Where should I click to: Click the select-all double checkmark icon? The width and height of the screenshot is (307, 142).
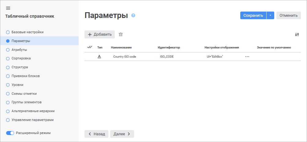[x=90, y=47]
